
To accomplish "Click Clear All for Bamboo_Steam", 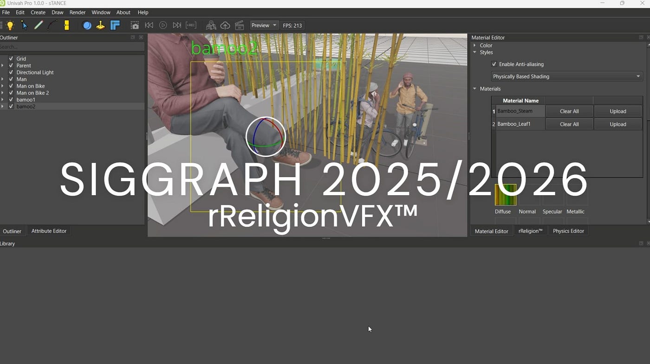I will [569, 111].
